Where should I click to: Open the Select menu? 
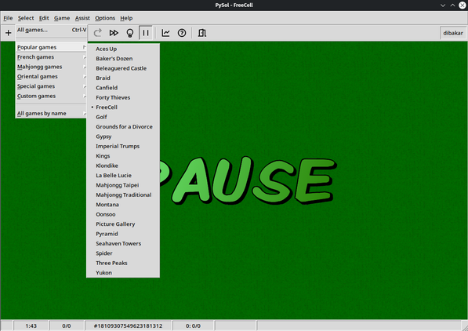tap(26, 18)
